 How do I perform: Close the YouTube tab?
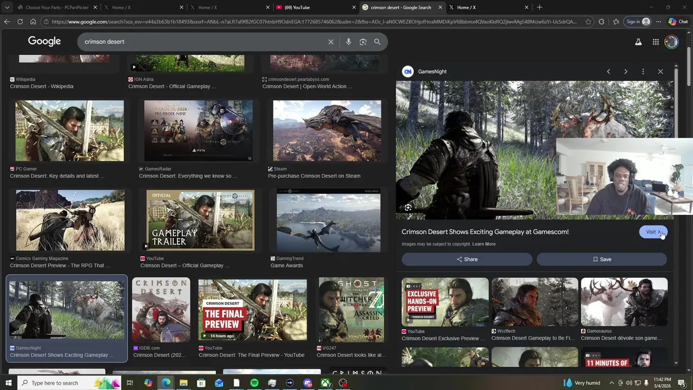coord(354,8)
